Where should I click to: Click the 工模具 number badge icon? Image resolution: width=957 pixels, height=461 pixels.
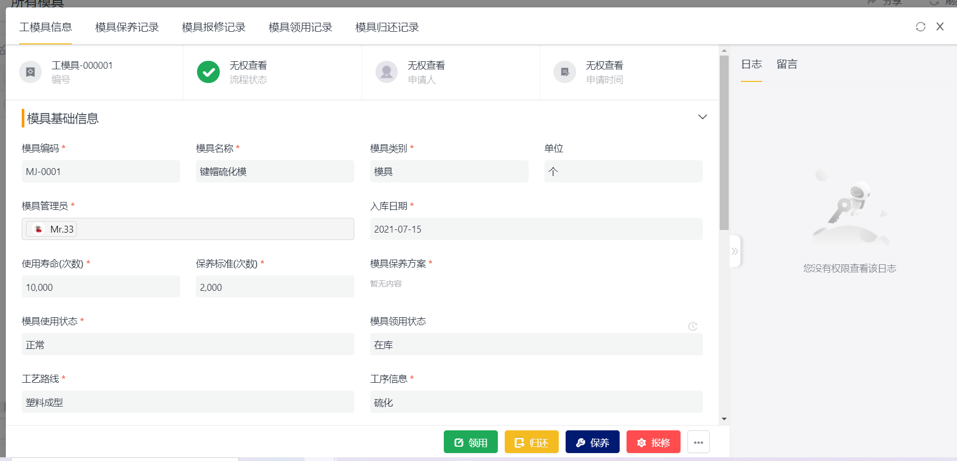coord(31,72)
